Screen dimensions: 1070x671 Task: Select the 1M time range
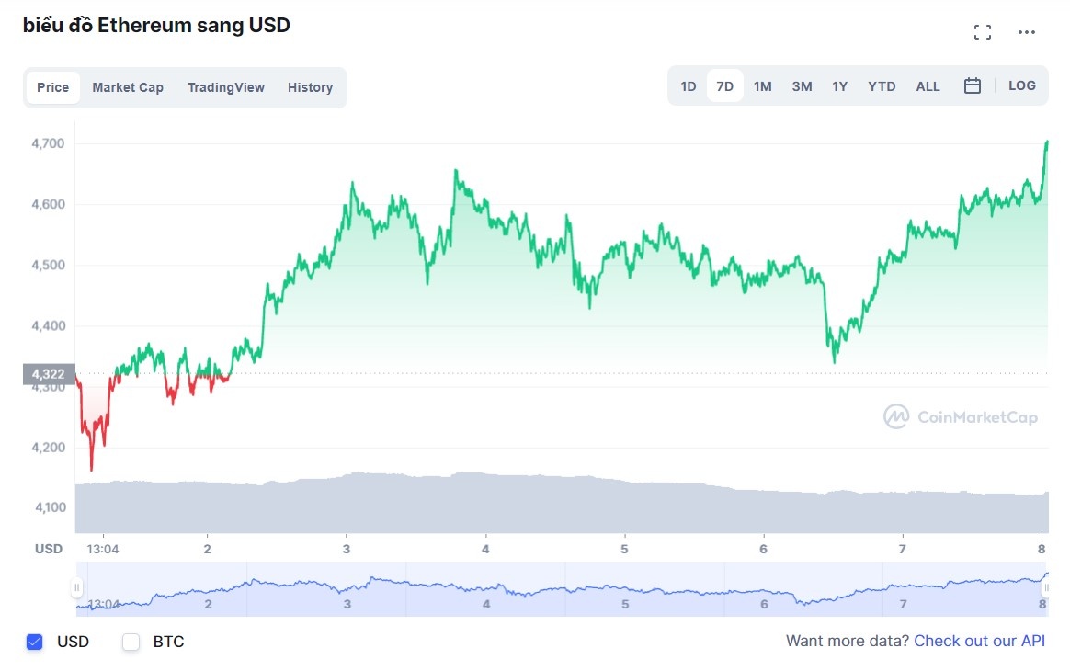(x=762, y=85)
